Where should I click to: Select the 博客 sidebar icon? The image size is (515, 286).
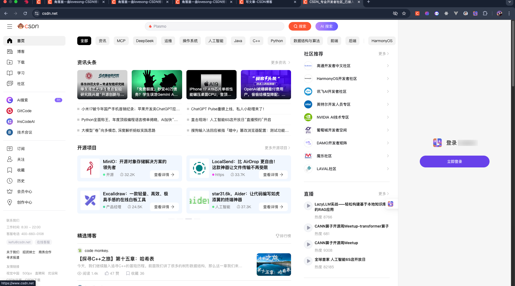click(10, 52)
